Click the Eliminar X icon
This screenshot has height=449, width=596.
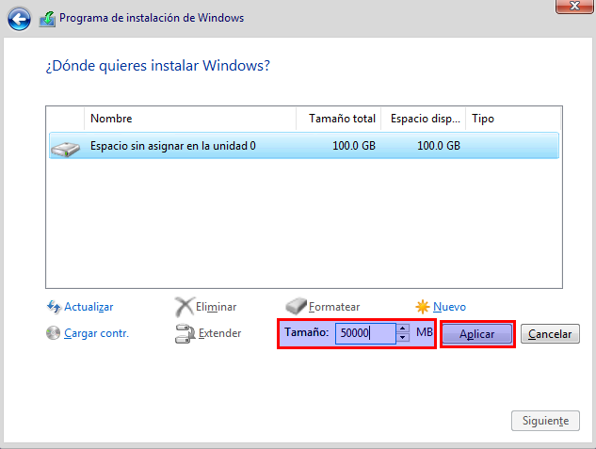pos(185,307)
